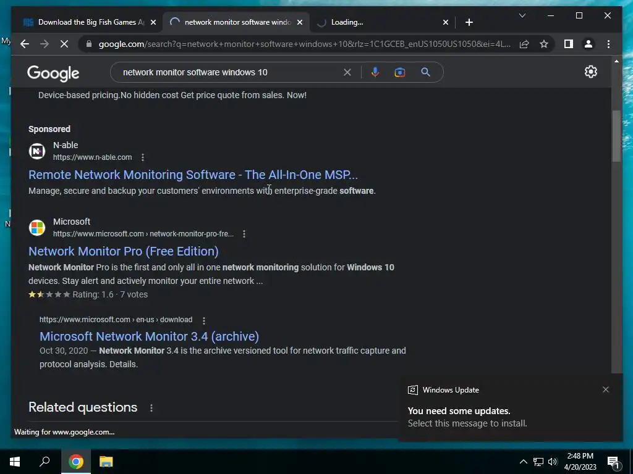Click the scroll up arrow
Image resolution: width=633 pixels, height=474 pixels.
coord(616,61)
